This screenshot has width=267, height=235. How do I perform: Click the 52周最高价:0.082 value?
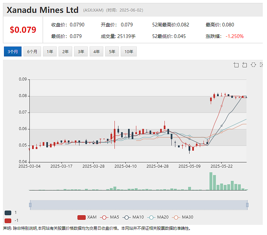pos(171,25)
